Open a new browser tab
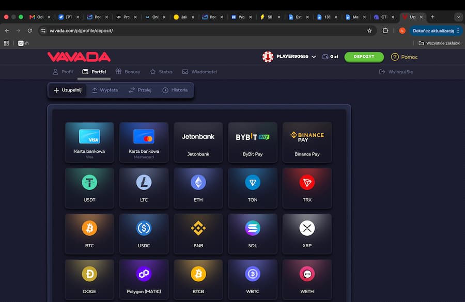This screenshot has width=465, height=302. tap(432, 17)
